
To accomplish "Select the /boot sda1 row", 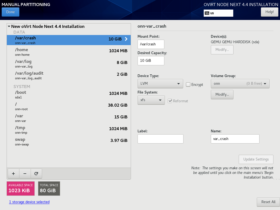I will [69, 94].
